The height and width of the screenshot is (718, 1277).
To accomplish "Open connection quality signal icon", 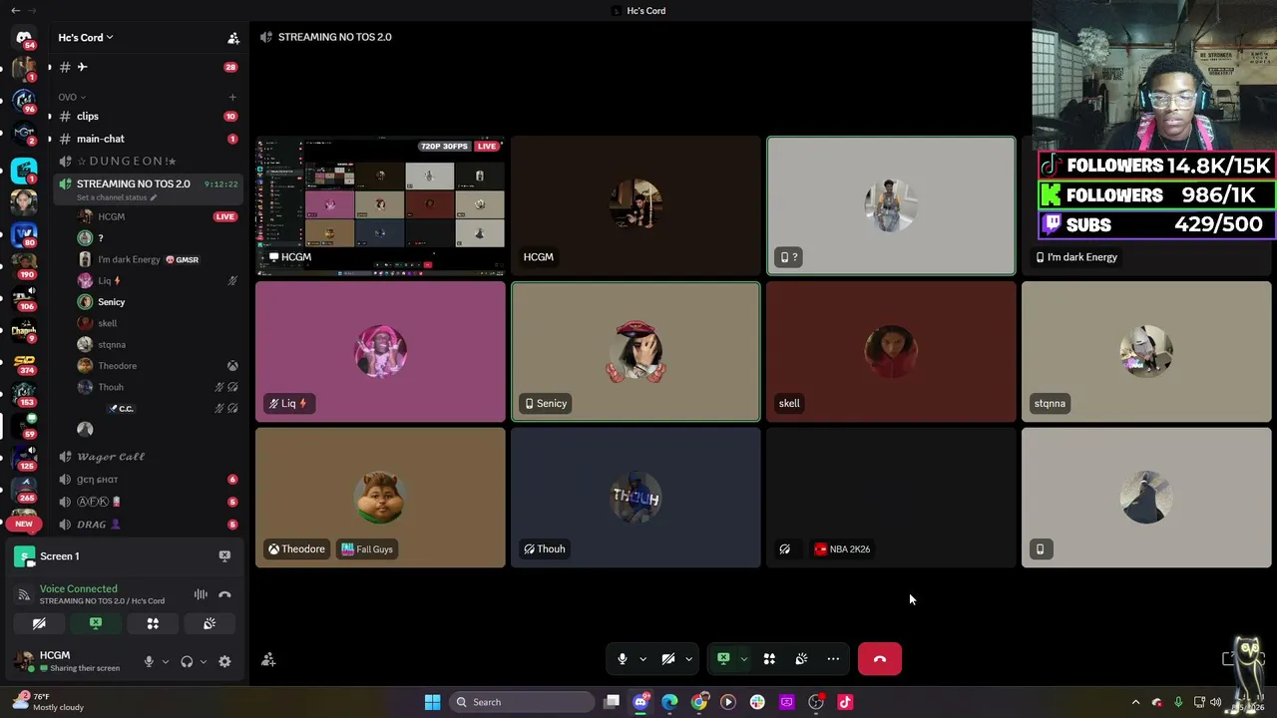I will (24, 594).
